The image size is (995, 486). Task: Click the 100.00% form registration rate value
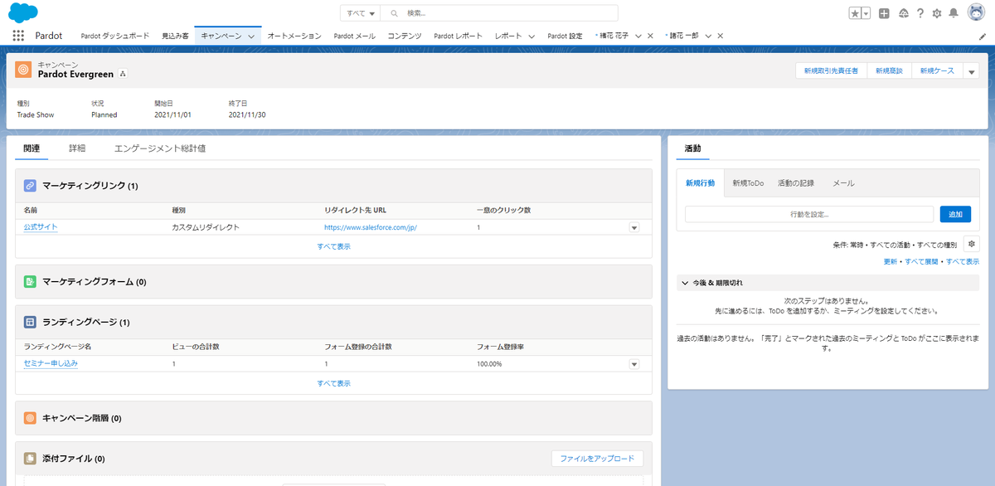click(489, 364)
